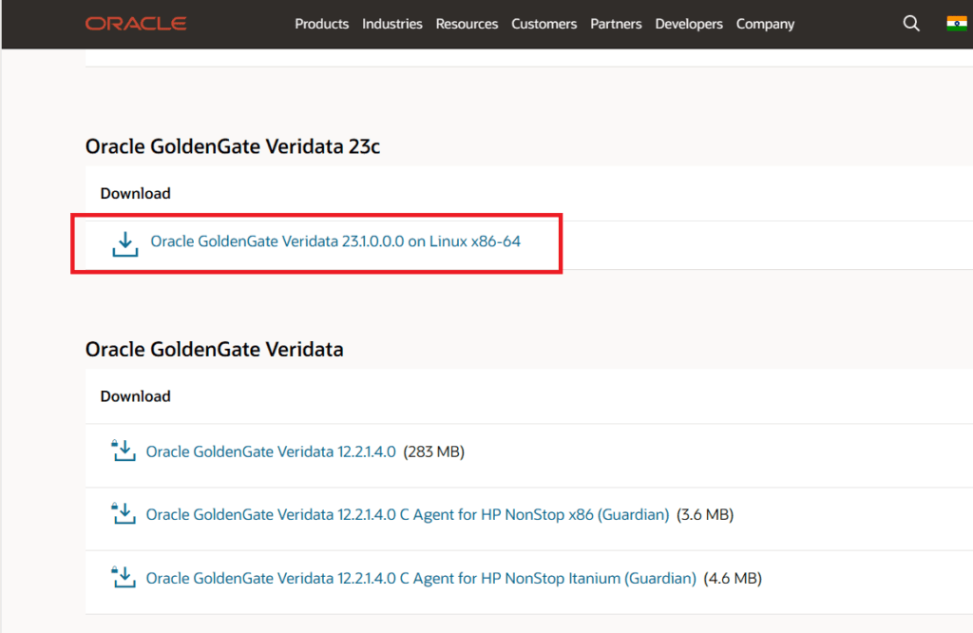The image size is (973, 633).
Task: Open the site search magnifier icon
Action: (911, 24)
